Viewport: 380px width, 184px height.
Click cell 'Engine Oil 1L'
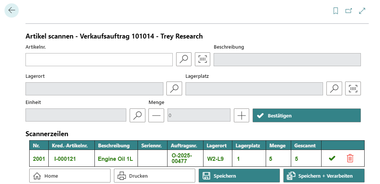point(116,159)
